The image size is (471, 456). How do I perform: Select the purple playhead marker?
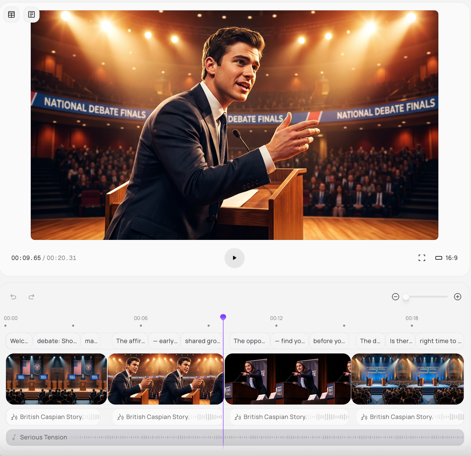click(x=223, y=317)
